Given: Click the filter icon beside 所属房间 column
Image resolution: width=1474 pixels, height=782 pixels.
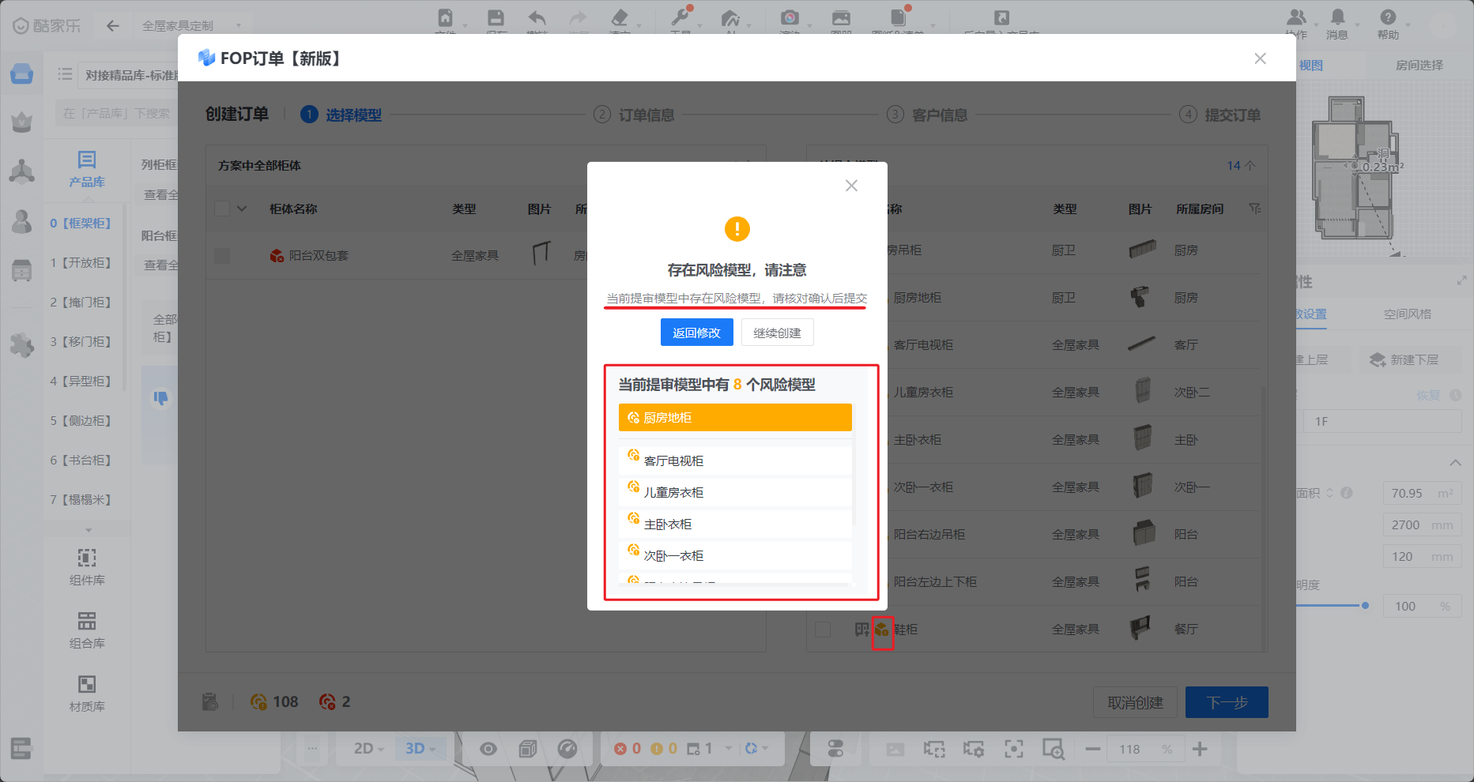Looking at the screenshot, I should point(1254,209).
